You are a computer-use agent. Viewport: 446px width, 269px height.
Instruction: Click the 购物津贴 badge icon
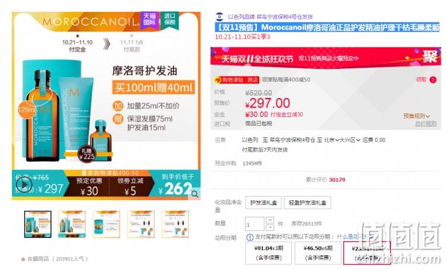(218, 80)
